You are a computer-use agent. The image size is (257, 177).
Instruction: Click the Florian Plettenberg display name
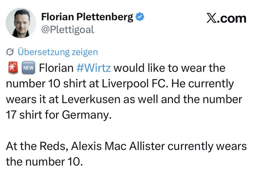[87, 17]
